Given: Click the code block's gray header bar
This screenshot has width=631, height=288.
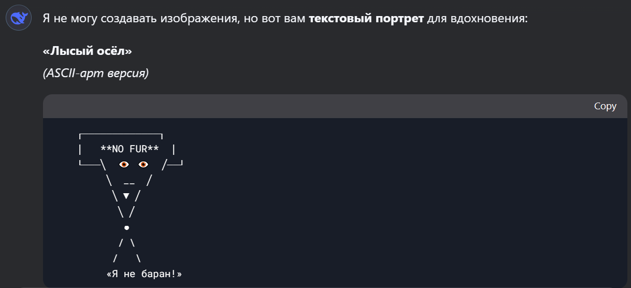Looking at the screenshot, I should [x=335, y=106].
